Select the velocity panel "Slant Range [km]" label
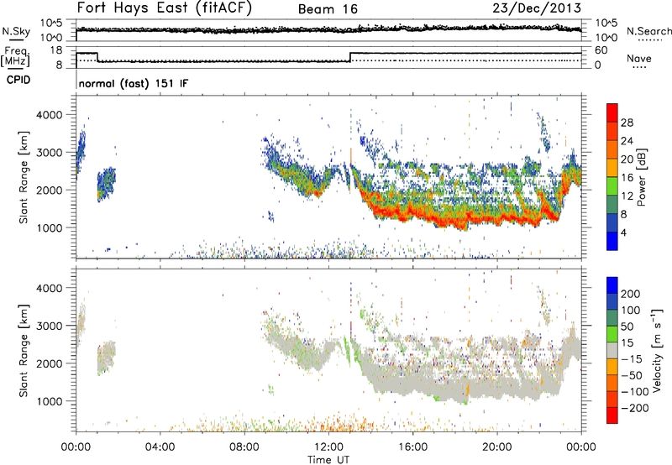Viewport: 672px width, 465px height. [24, 351]
